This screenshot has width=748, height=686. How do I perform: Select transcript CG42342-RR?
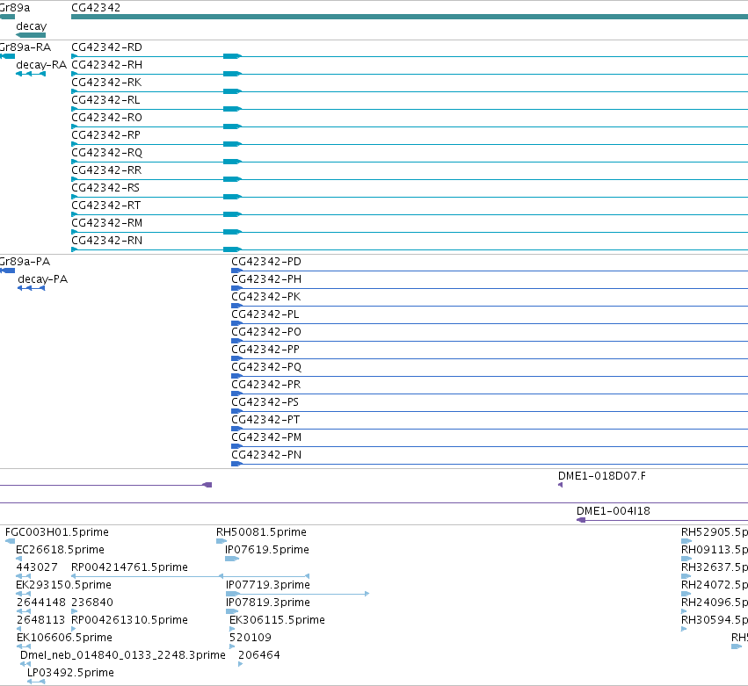pos(106,170)
